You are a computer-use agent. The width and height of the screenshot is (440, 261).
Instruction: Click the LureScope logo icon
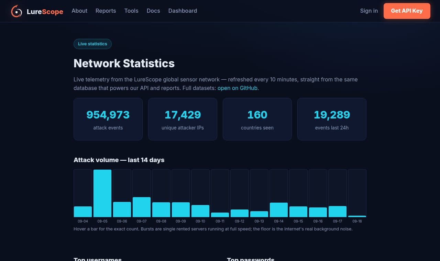pyautogui.click(x=16, y=11)
